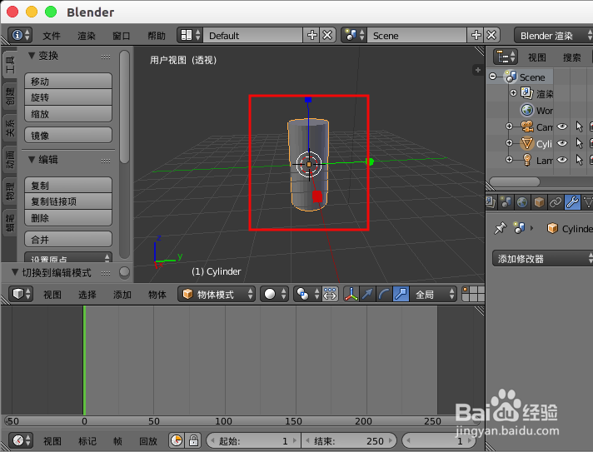Open the 帮助 menu
Viewport: 593px width, 452px height.
(157, 36)
